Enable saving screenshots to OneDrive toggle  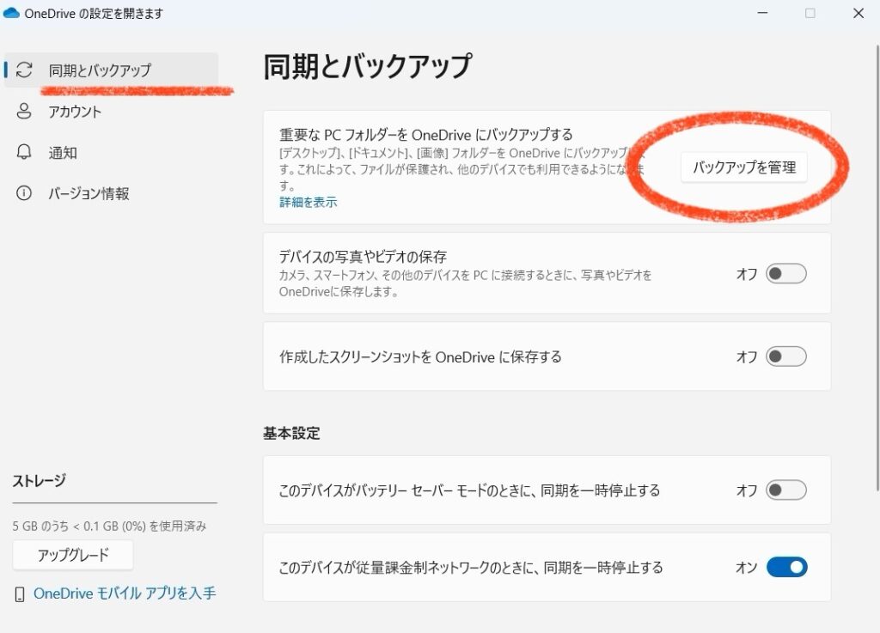coord(786,356)
